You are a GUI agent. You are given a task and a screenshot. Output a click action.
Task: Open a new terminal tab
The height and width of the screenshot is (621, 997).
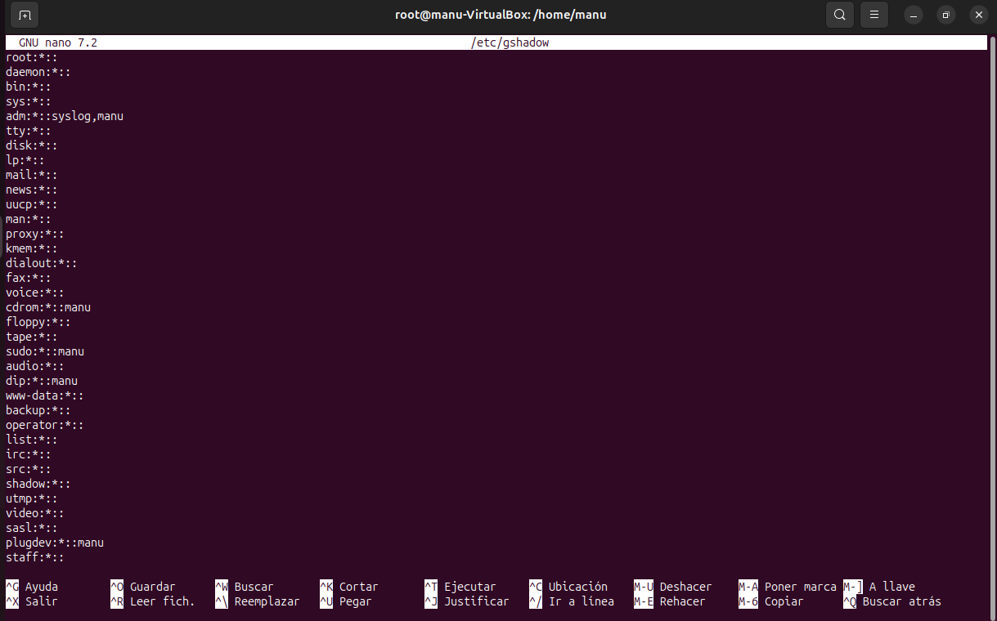click(x=25, y=15)
